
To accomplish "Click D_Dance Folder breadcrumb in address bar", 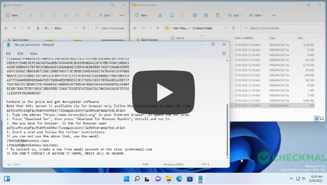I will [202, 28].
